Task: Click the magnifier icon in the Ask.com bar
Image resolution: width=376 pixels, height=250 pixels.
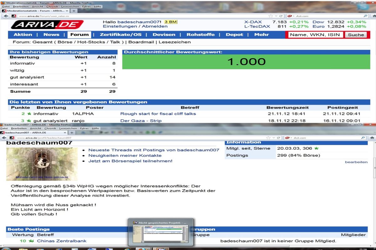Action: [365, 15]
